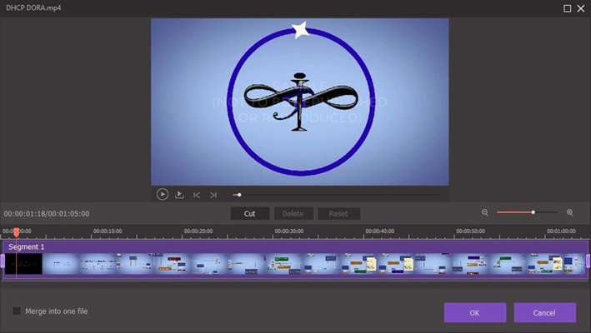591x333 pixels.
Task: Click the Cut button
Action: point(249,213)
